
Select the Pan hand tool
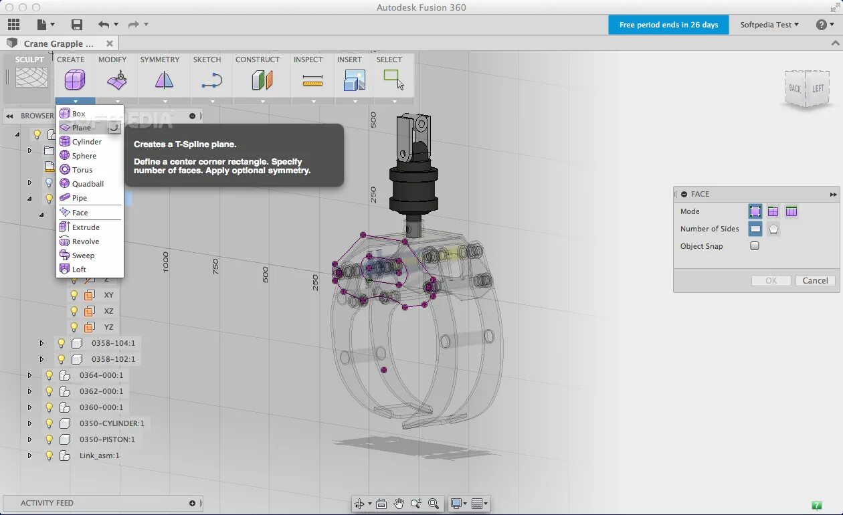pos(399,504)
